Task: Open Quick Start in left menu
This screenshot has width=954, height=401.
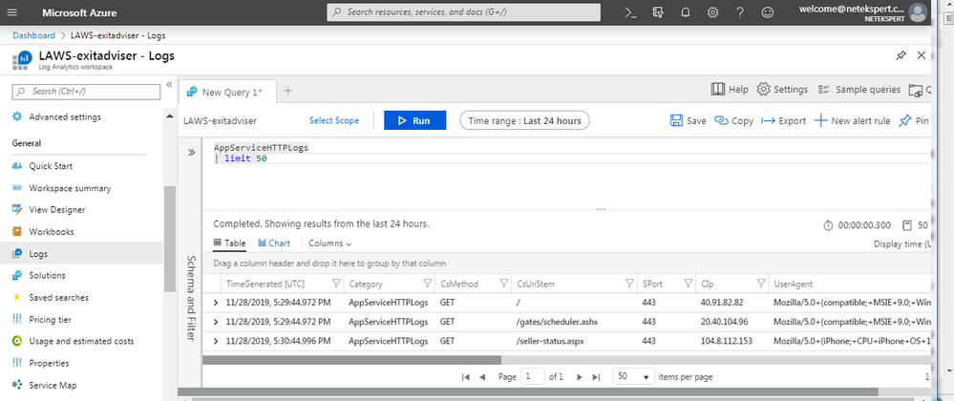Action: (51, 166)
